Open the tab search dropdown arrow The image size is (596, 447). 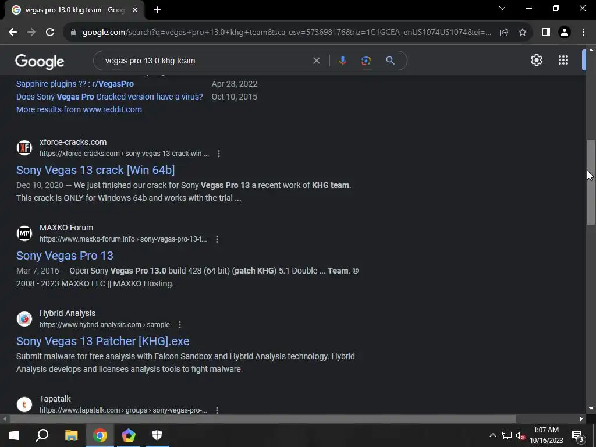[502, 8]
